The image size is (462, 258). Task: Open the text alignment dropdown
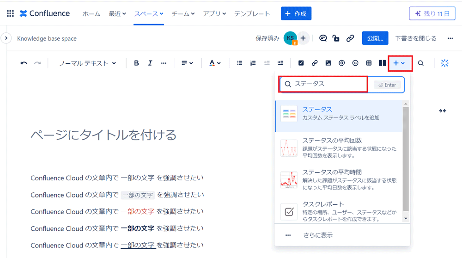pyautogui.click(x=187, y=63)
